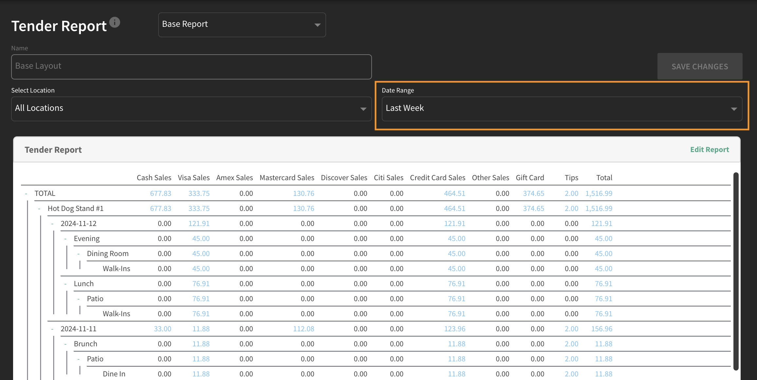Click Evening row Visa value 45.00
Viewport: 757px width, 380px height.
201,239
